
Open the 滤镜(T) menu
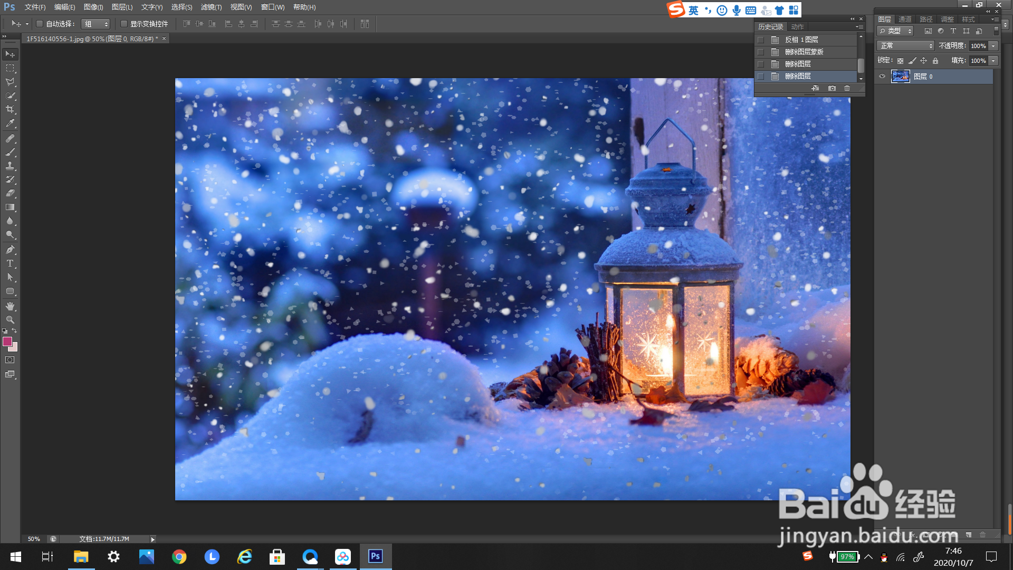tap(211, 7)
